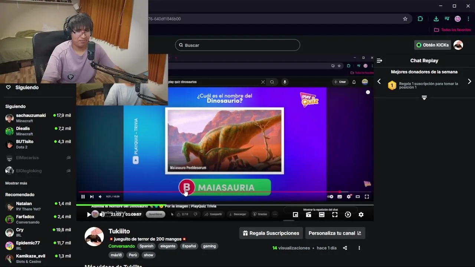Seek on the Kick video progress bar
Image resolution: width=475 pixels, height=267 pixels.
(x=225, y=205)
